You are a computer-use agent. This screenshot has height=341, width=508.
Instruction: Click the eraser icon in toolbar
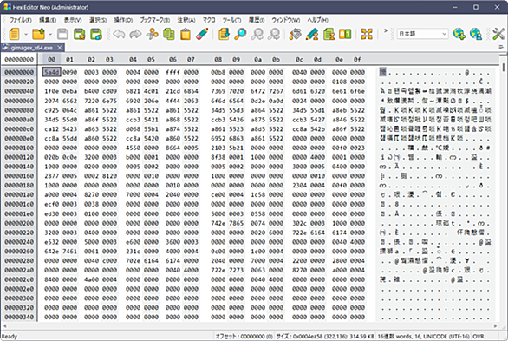pyautogui.click(x=202, y=34)
